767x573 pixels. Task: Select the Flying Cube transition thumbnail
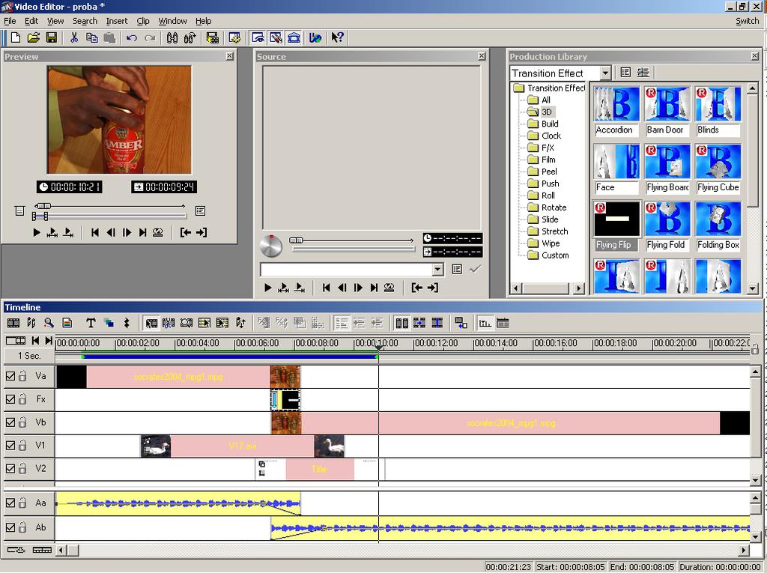pos(718,169)
